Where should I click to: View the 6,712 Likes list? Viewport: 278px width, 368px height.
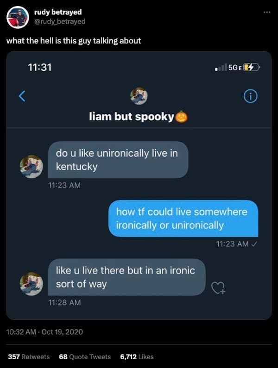tap(137, 356)
